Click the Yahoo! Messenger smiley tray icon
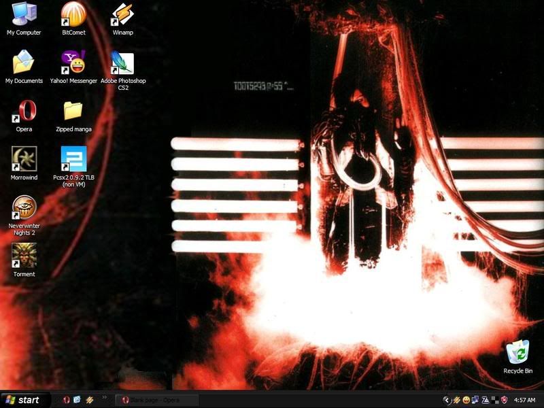 pyautogui.click(x=466, y=401)
